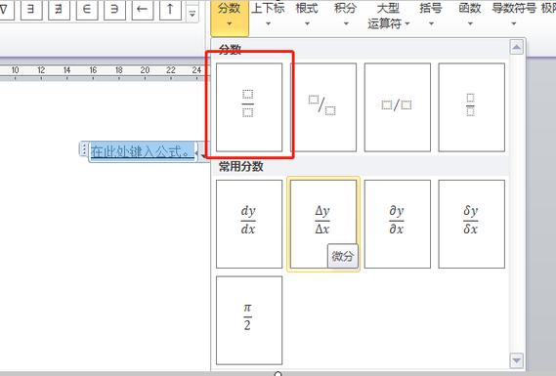Image resolution: width=556 pixels, height=376 pixels.
Task: Insert the dy over dx fraction
Action: pos(249,224)
